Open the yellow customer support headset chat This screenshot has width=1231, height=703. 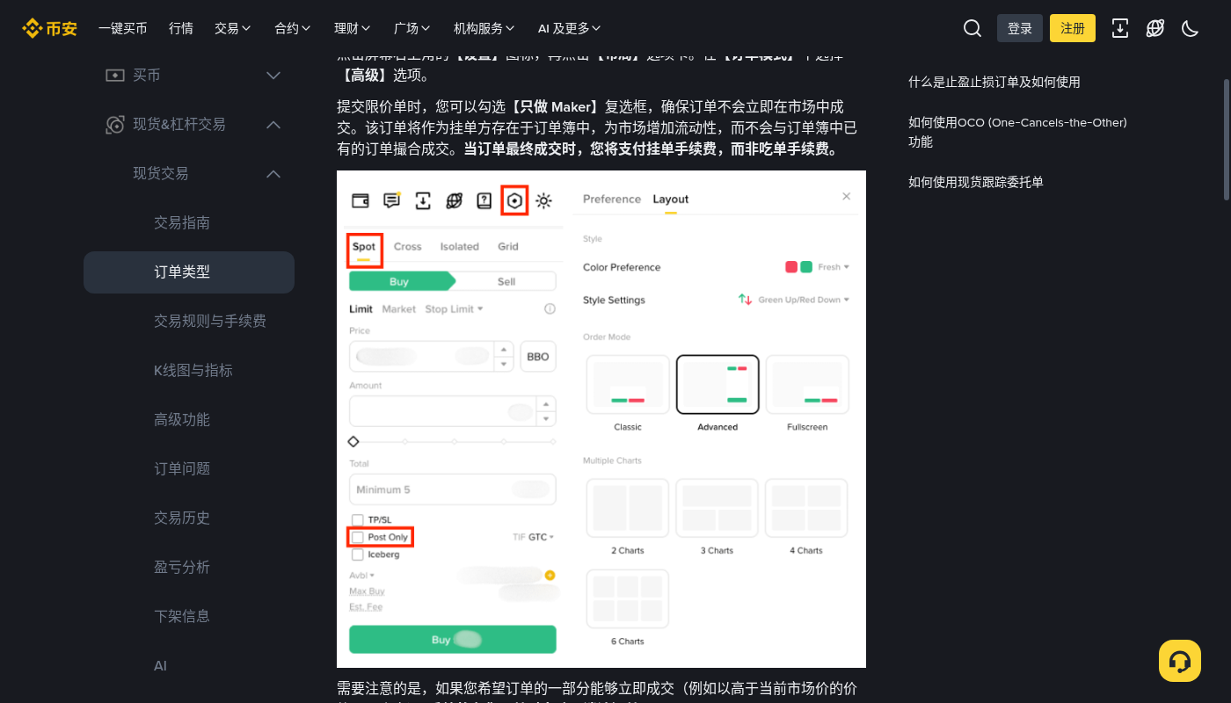coord(1180,661)
